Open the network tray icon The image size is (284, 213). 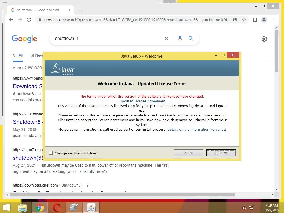(x=251, y=208)
